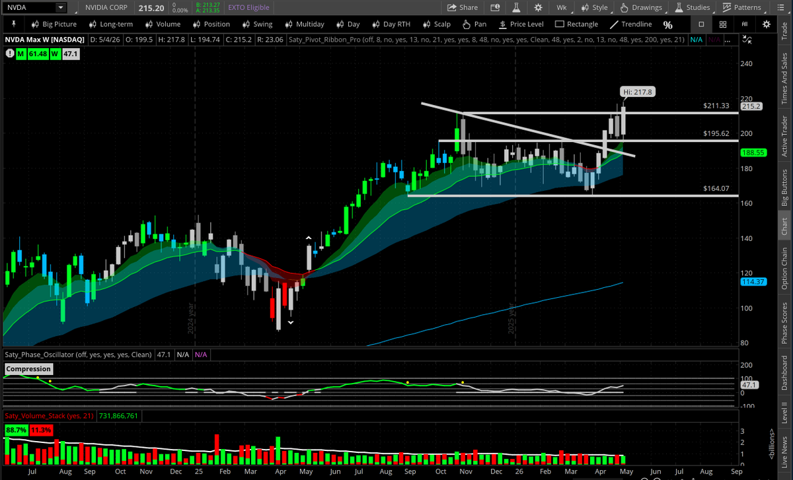Click the Compression label in oscillator panel
Image resolution: width=793 pixels, height=480 pixels.
coord(28,369)
